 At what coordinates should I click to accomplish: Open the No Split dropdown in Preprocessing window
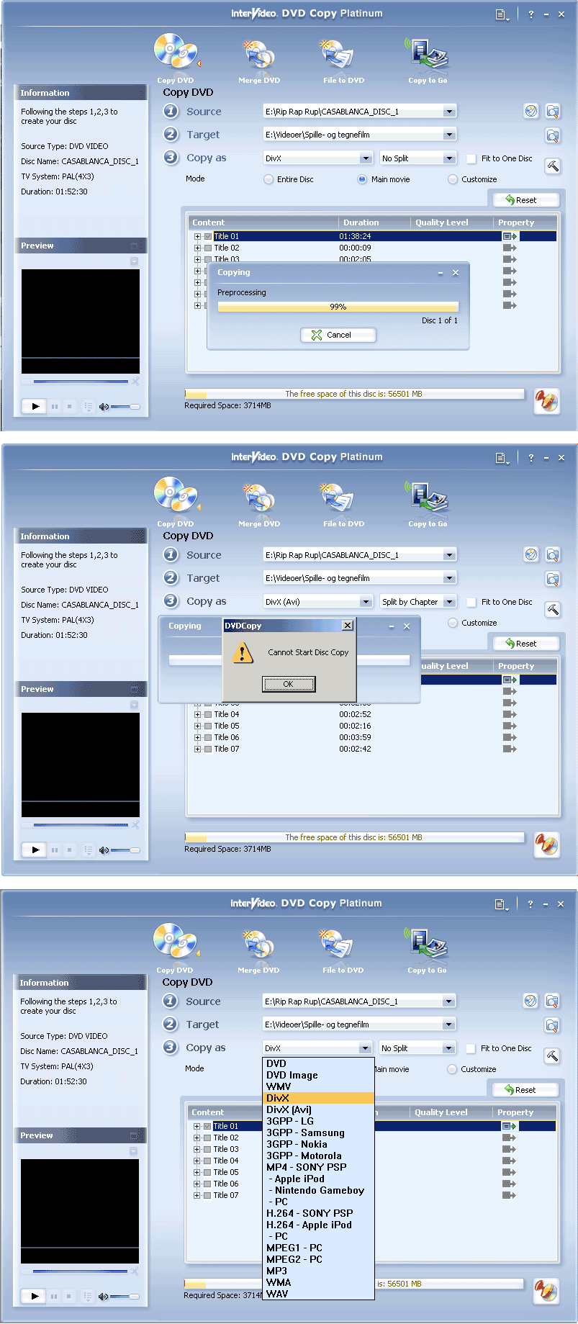click(449, 158)
